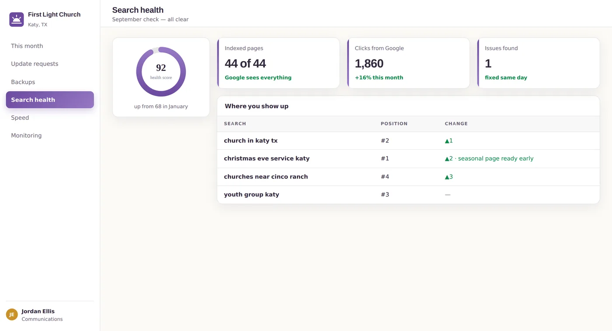The height and width of the screenshot is (331, 612).
Task: Click the '44 of 44' value
Action: click(x=245, y=64)
